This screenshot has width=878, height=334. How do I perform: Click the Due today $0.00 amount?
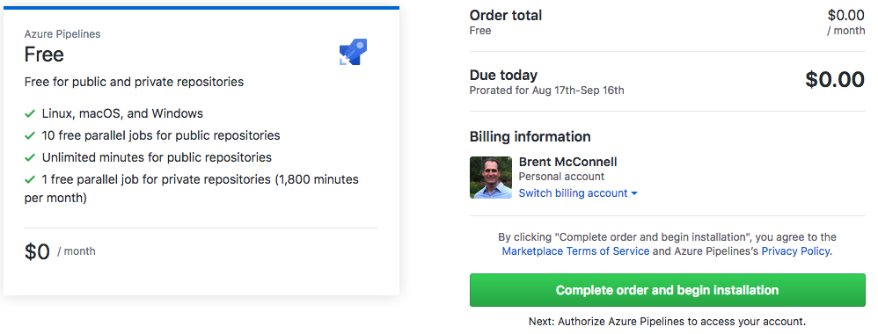click(x=835, y=80)
